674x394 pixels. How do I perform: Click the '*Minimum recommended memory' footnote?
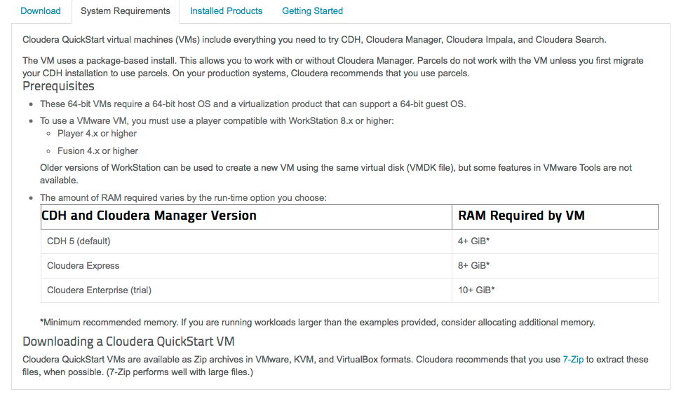pos(317,323)
